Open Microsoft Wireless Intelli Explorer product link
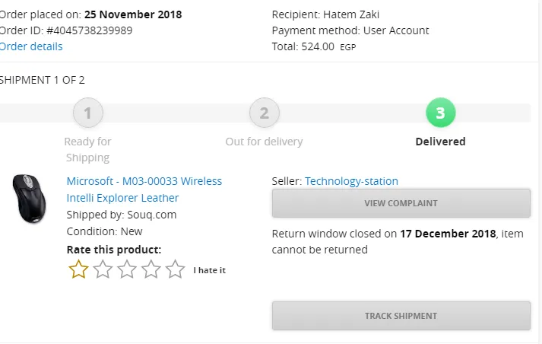 [144, 190]
